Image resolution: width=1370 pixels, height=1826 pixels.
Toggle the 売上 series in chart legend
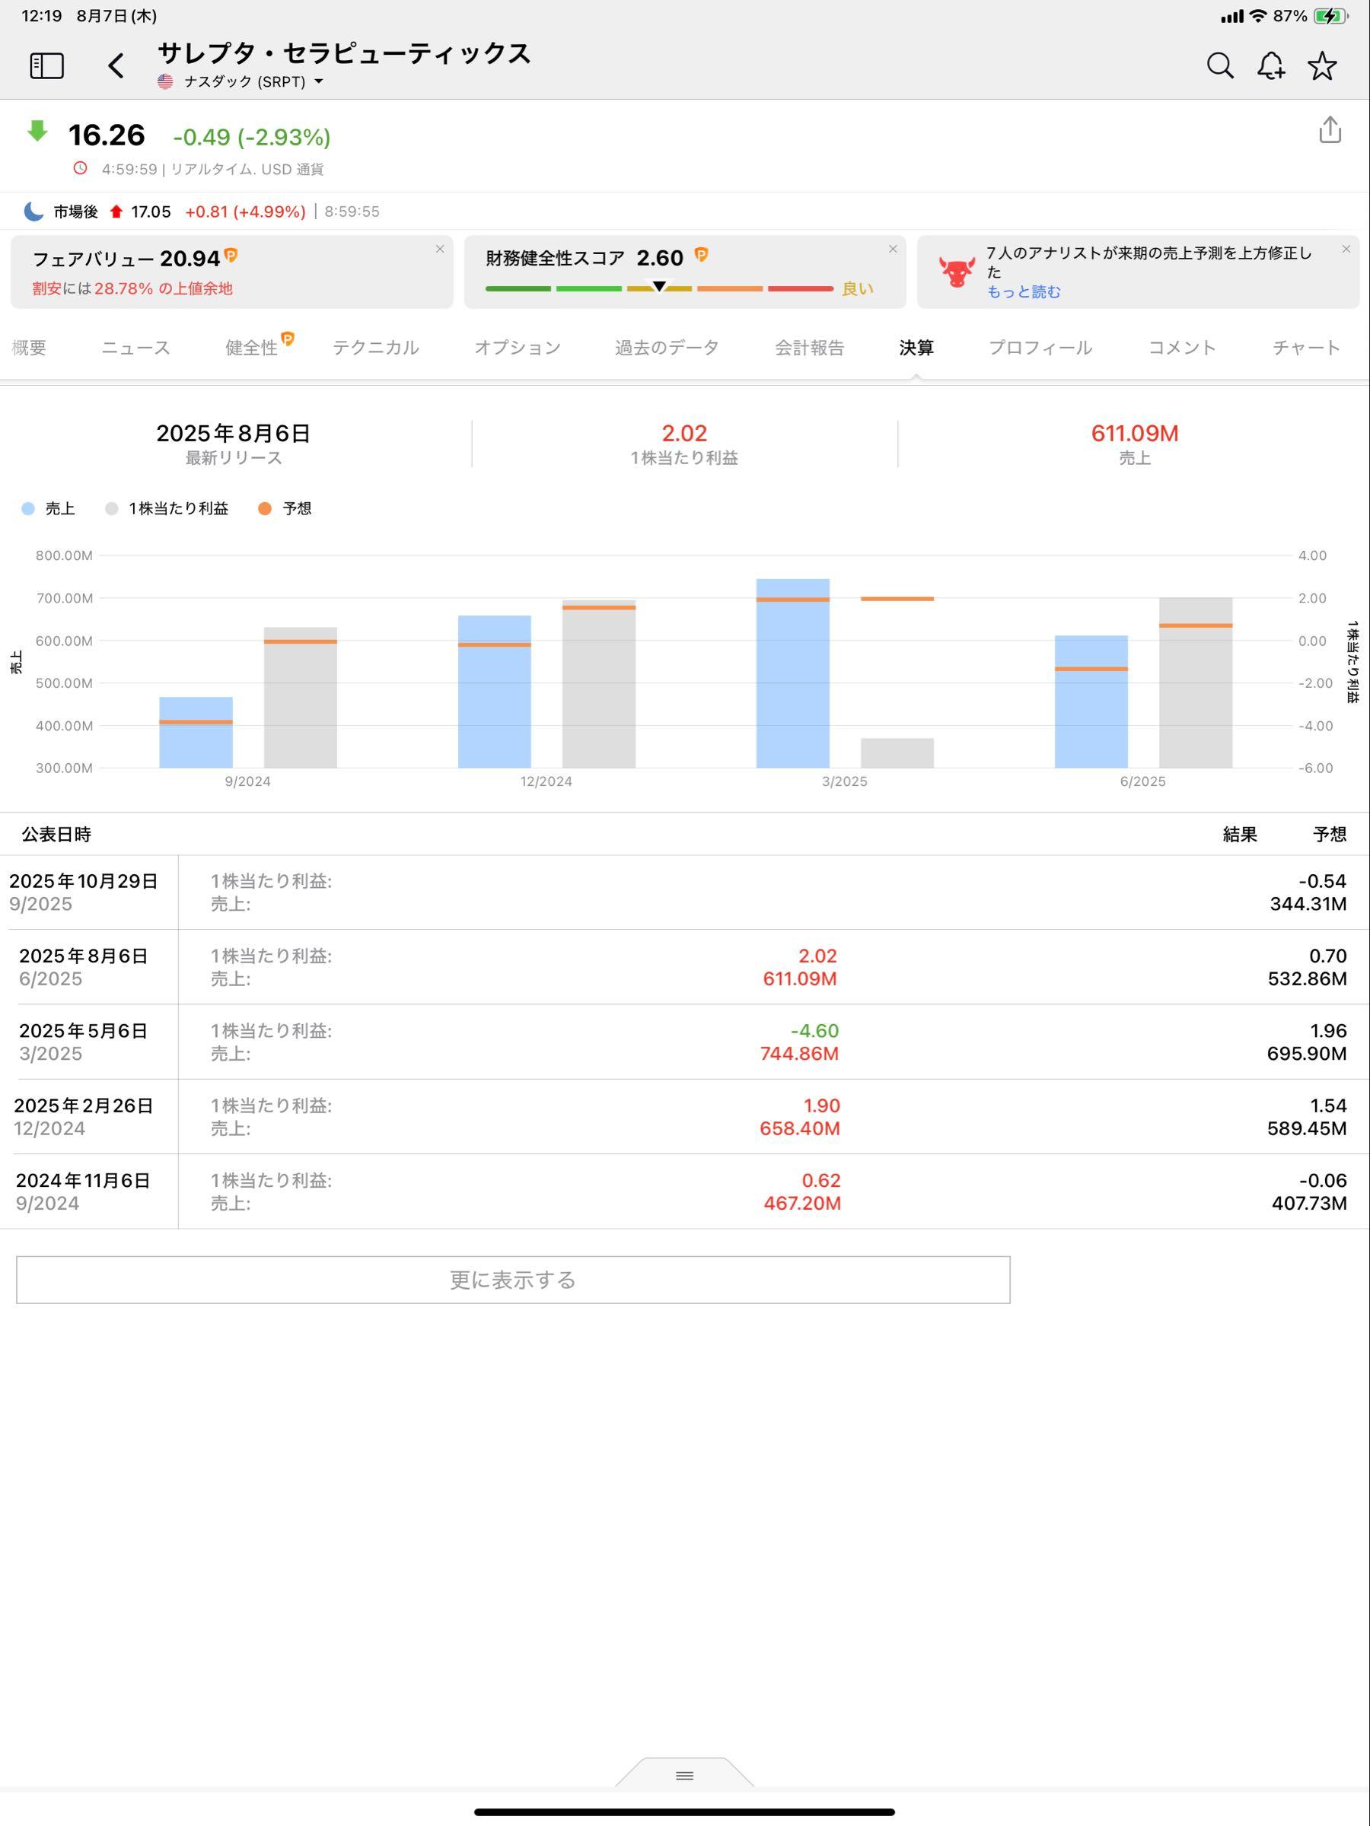tap(49, 508)
